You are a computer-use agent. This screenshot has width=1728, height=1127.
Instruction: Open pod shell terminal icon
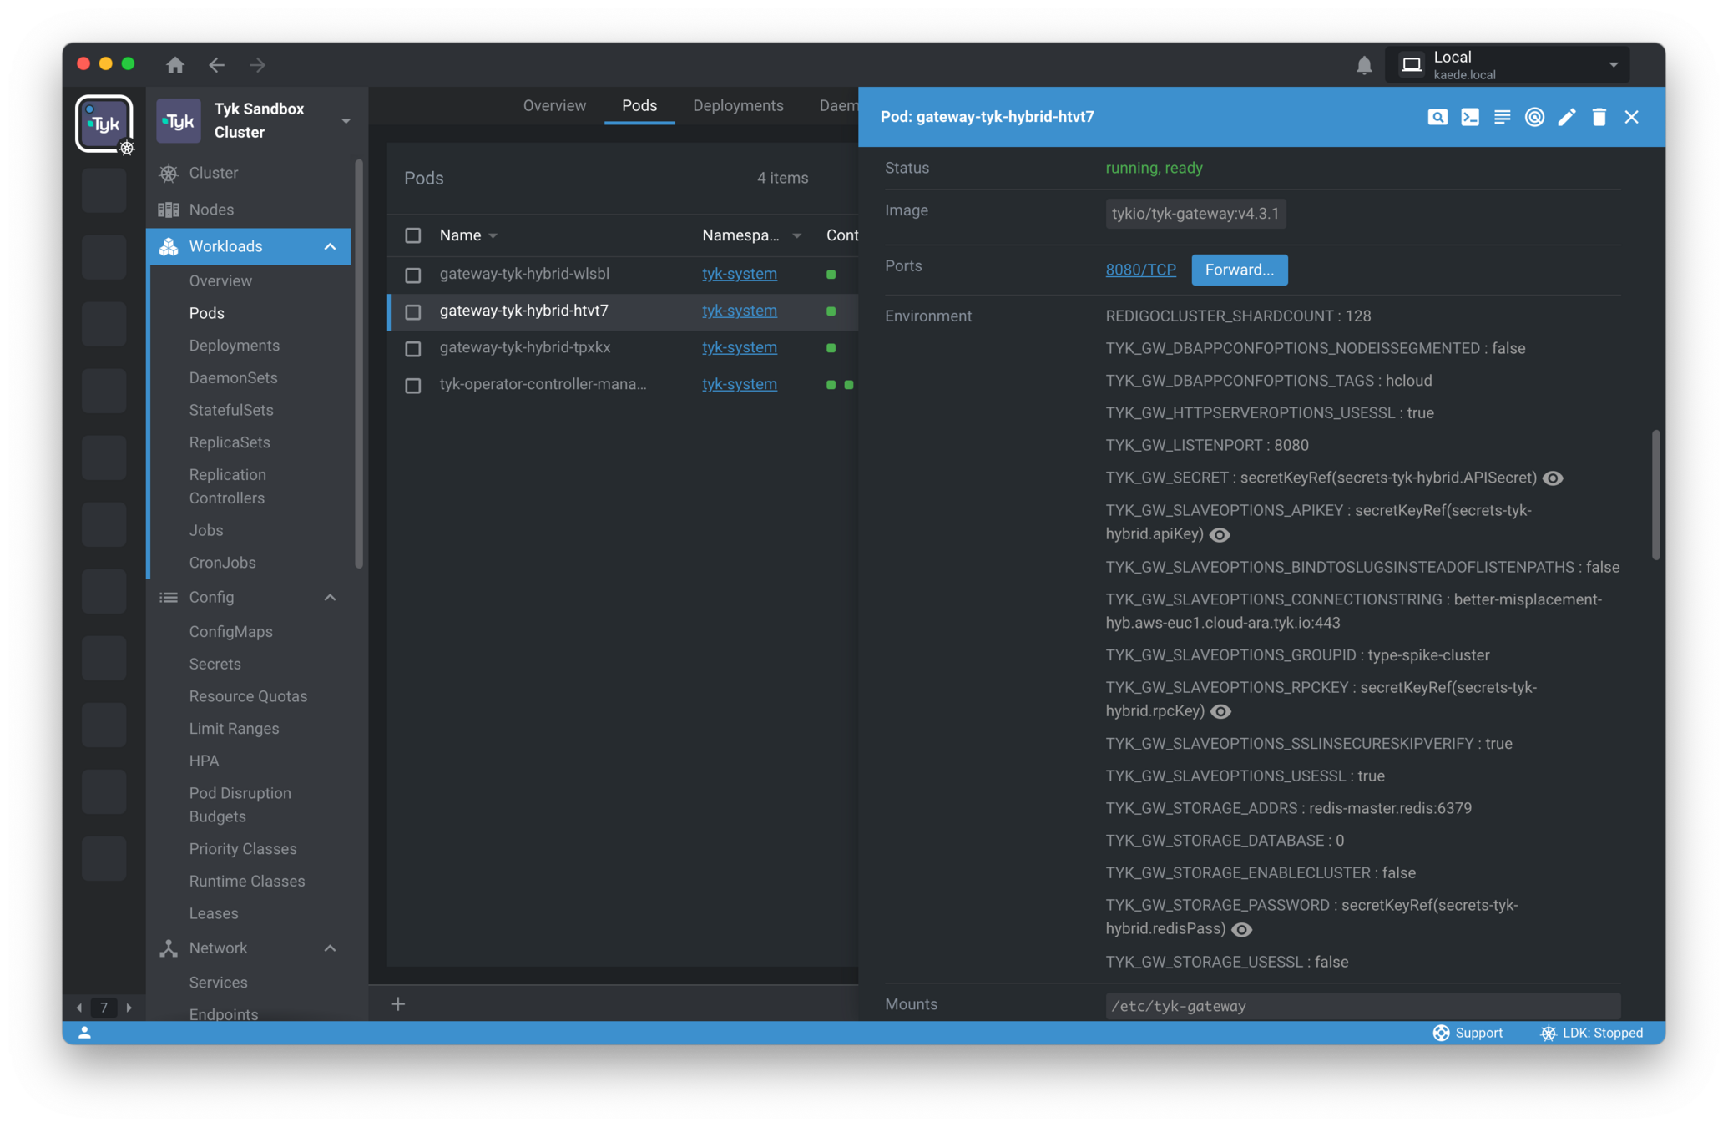tap(1469, 117)
